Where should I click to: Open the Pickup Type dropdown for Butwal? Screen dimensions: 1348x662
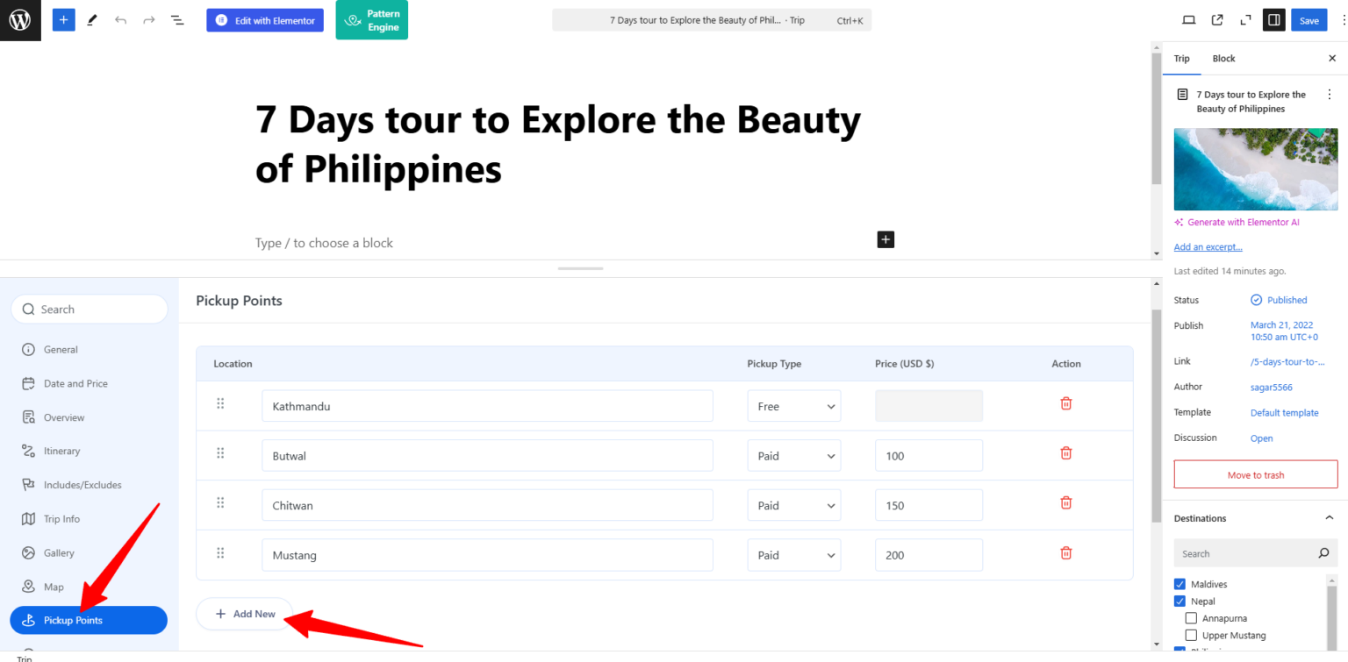point(793,455)
